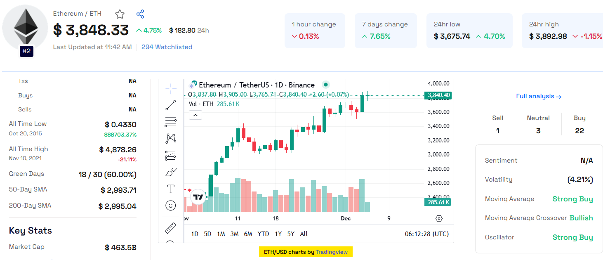This screenshot has height=260, width=603.
Task: Click the Green Days 18 / 30 value
Action: tap(107, 175)
